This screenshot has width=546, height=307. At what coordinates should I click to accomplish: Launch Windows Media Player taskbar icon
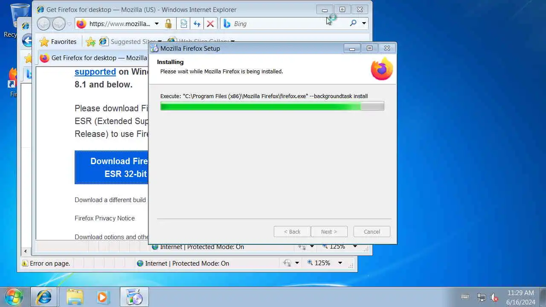[x=102, y=297]
